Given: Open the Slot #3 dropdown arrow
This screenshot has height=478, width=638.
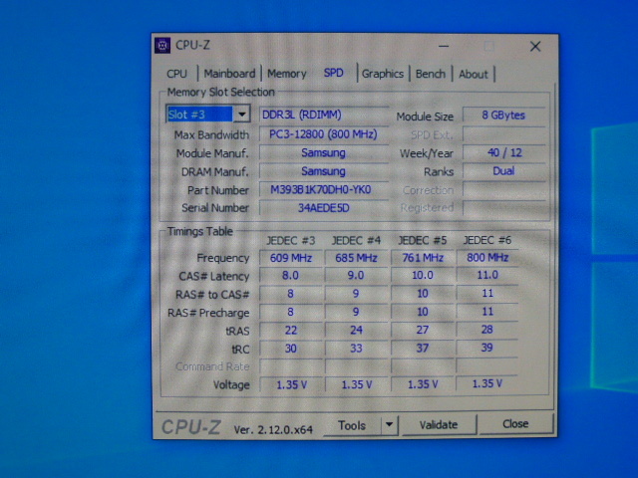Looking at the screenshot, I should click(x=241, y=115).
